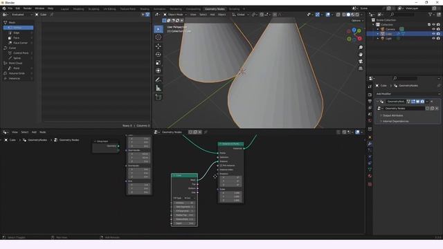The height and width of the screenshot is (249, 443).
Task: Switch to the Layout workspace tab
Action: click(x=64, y=9)
